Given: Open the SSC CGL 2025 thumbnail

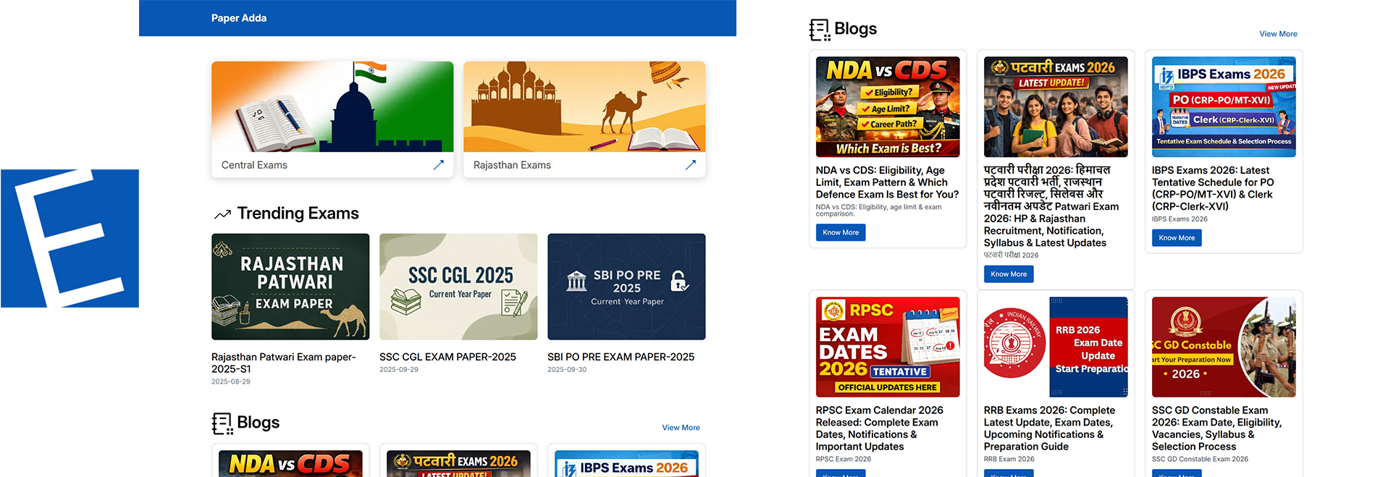Looking at the screenshot, I should (x=458, y=287).
